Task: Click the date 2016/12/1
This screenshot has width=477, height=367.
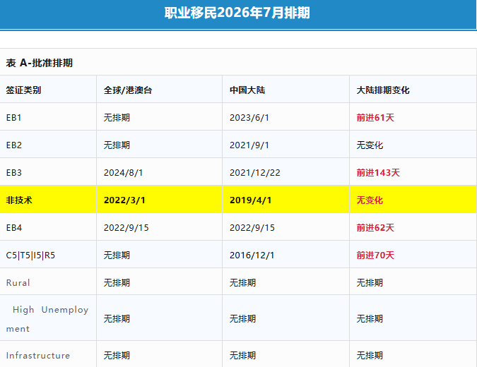Action: click(x=252, y=255)
